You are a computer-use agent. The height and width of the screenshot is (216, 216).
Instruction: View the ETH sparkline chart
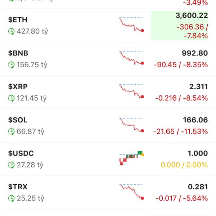point(131,24)
